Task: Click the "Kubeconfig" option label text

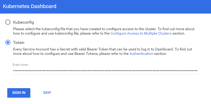Action: click(x=24, y=22)
